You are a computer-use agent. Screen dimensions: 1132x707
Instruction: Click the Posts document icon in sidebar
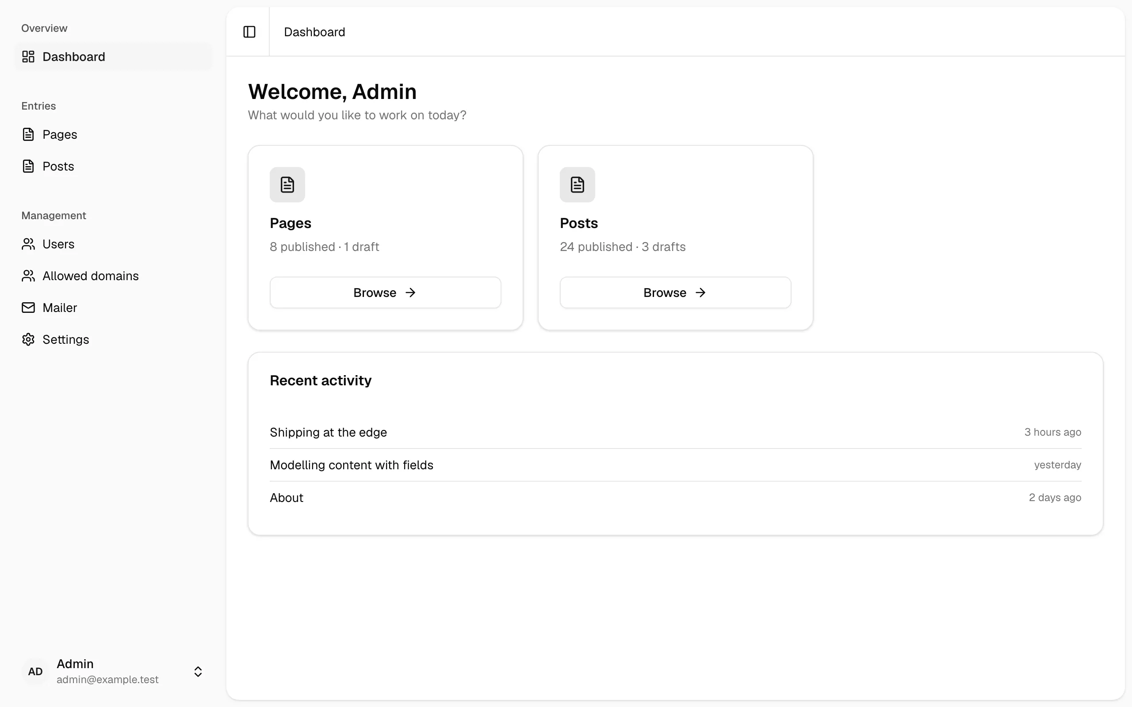click(29, 166)
